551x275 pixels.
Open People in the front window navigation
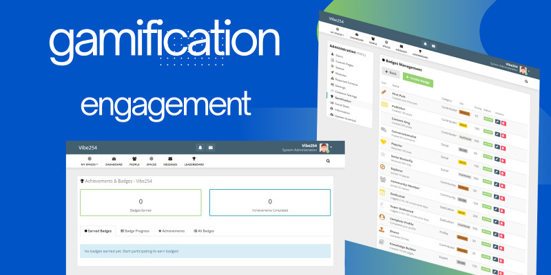[133, 162]
